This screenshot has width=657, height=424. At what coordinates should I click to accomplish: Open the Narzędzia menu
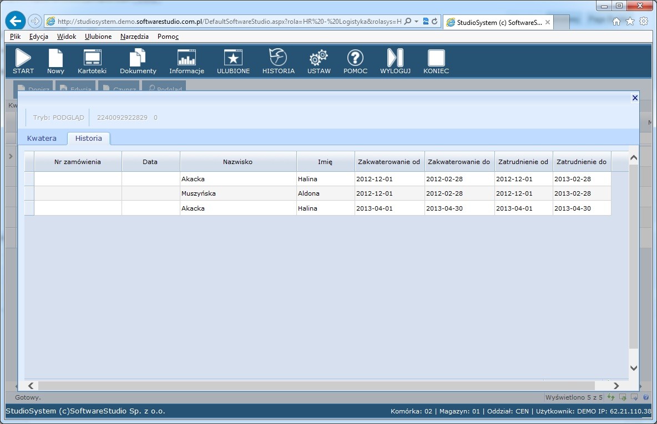[x=134, y=37]
